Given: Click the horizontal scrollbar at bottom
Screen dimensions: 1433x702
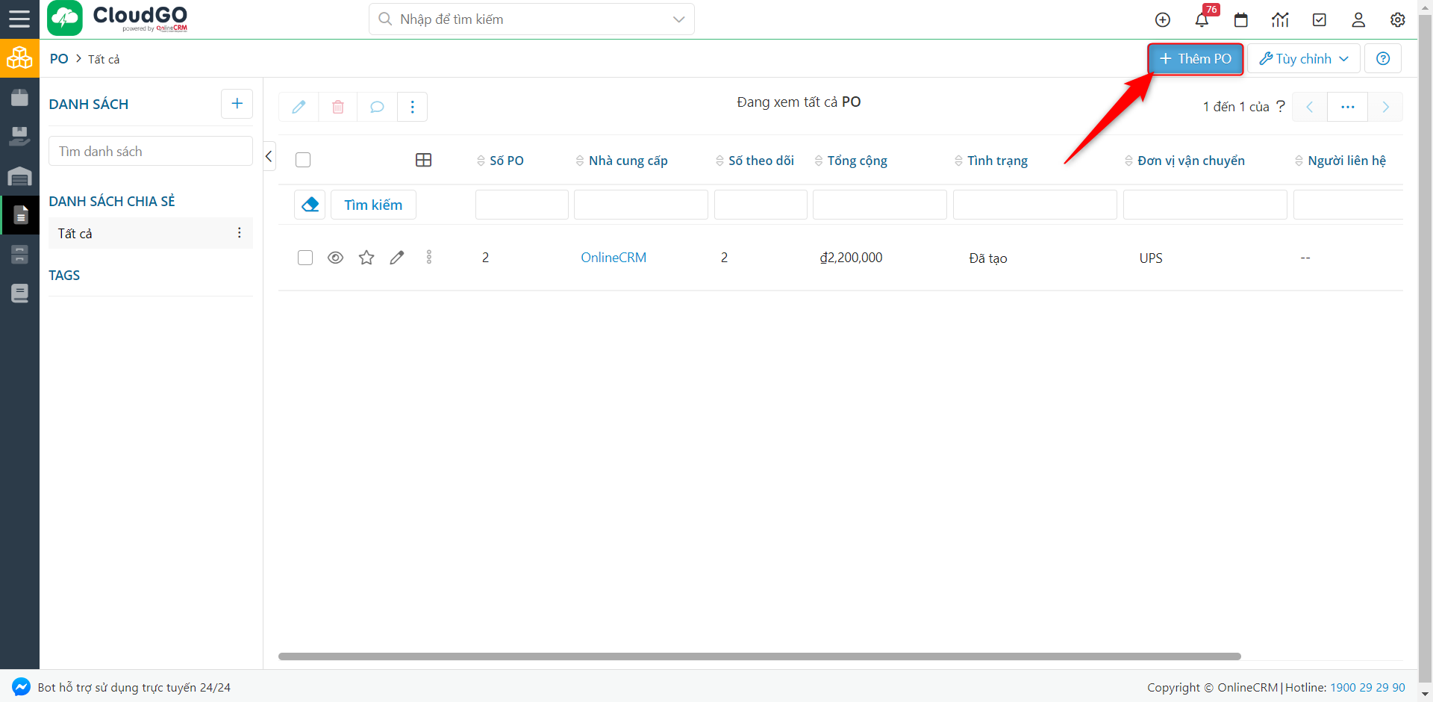Looking at the screenshot, I should coord(759,656).
